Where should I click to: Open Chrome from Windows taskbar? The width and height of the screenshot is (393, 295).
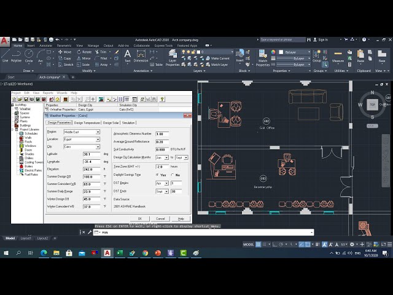145,253
